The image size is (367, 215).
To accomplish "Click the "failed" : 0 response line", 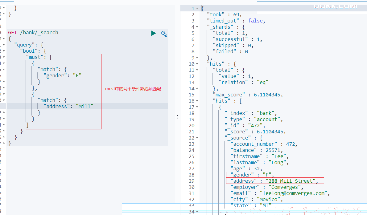I will [230, 51].
